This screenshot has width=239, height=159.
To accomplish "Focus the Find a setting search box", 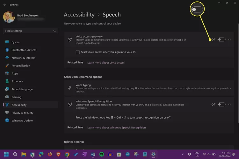I will pyautogui.click(x=31, y=31).
